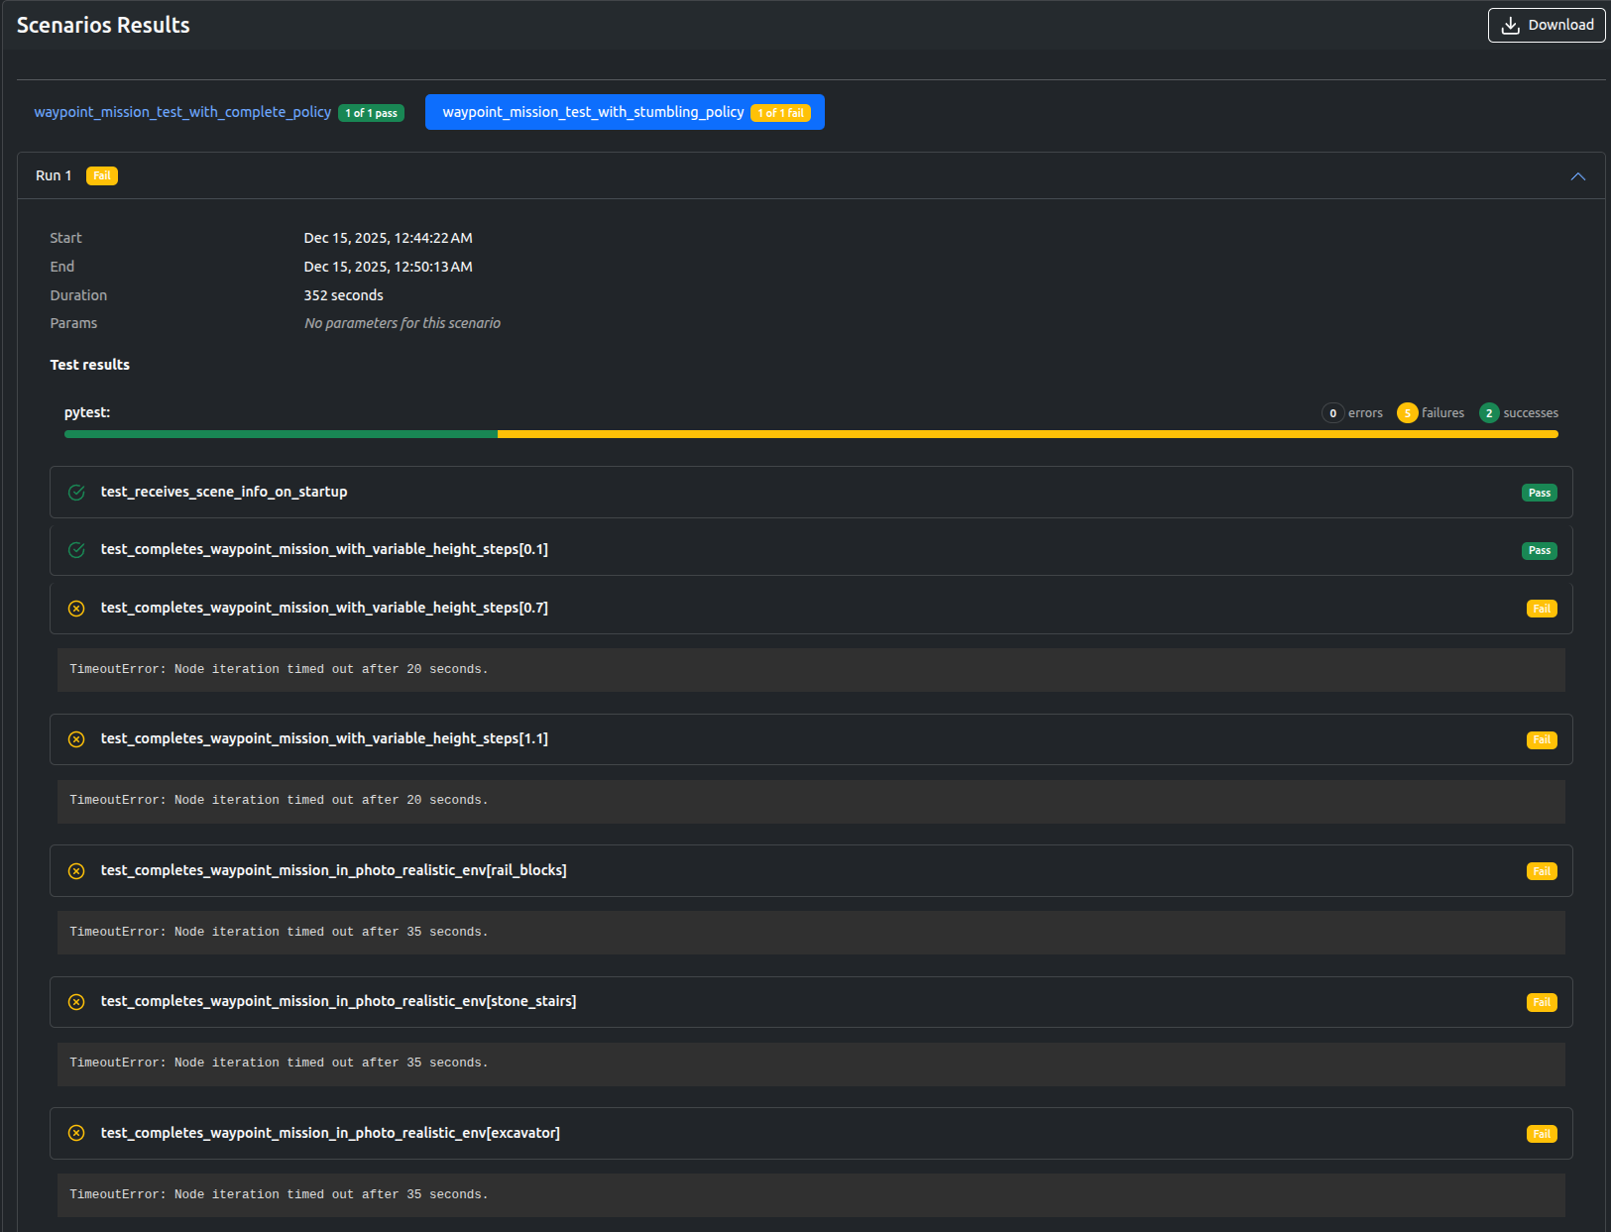
Task: Click the 5 failures count badge
Action: 1407,413
